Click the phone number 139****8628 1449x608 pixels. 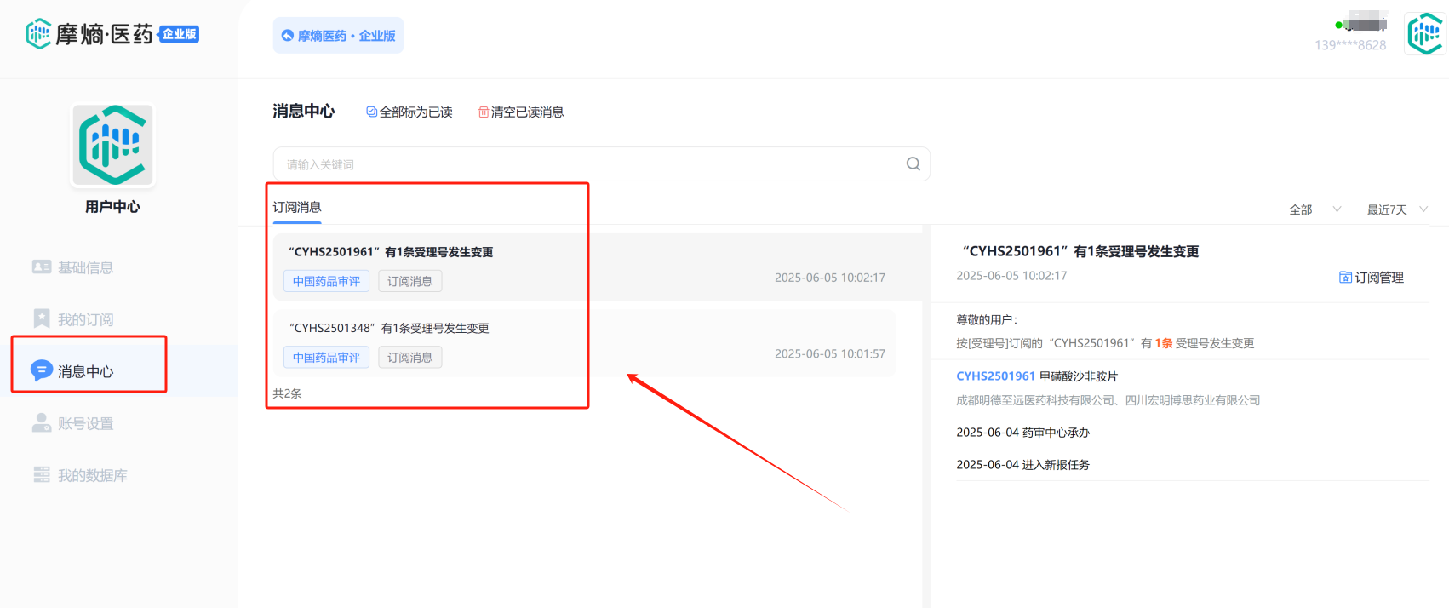(1350, 45)
